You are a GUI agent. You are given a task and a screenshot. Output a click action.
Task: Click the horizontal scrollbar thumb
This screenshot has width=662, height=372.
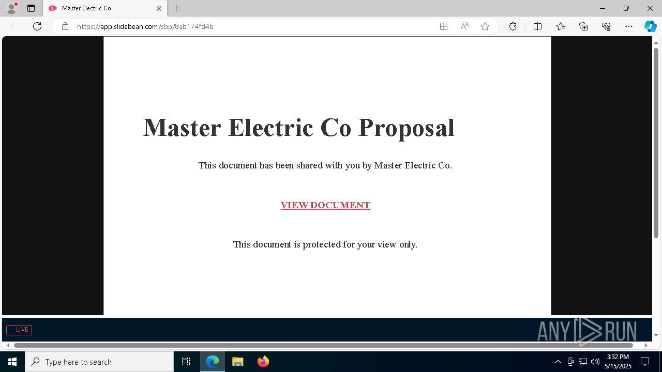[324, 345]
